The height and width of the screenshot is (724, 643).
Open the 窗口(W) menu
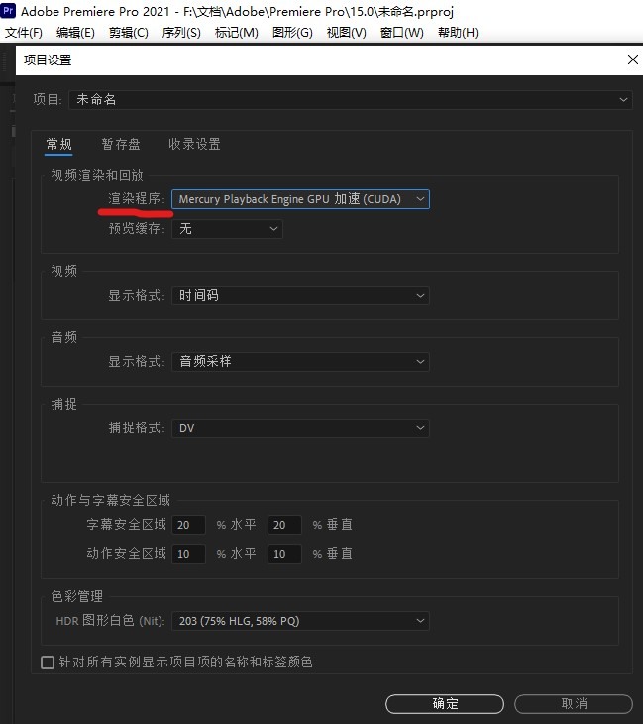(402, 33)
